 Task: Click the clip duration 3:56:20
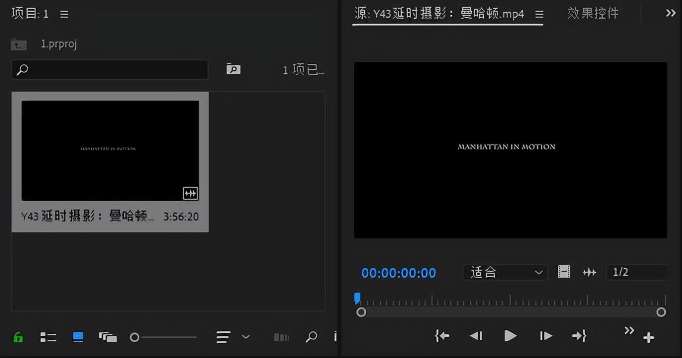click(181, 217)
